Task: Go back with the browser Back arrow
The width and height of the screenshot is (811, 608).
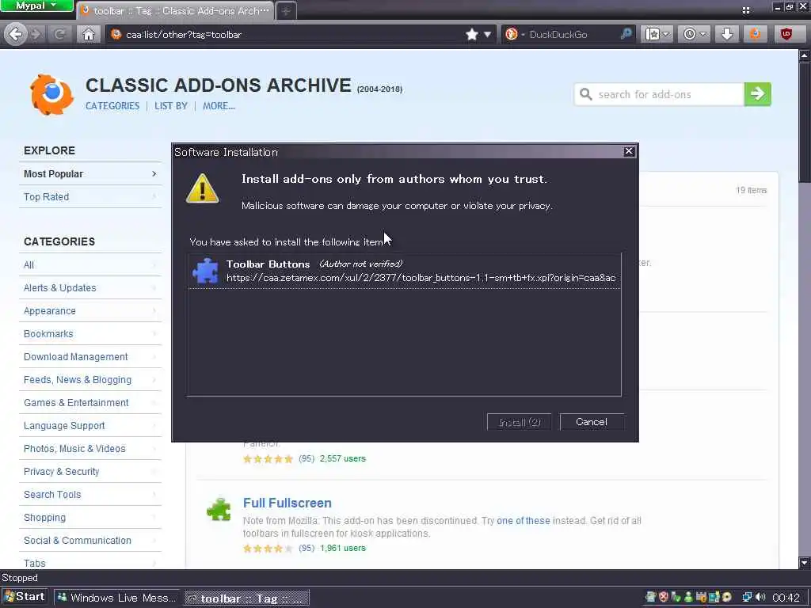Action: point(16,35)
